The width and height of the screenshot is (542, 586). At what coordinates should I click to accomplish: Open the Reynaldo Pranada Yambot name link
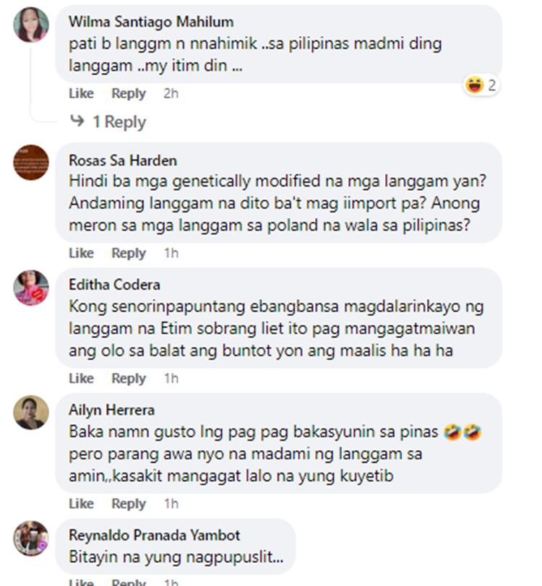coord(154,535)
